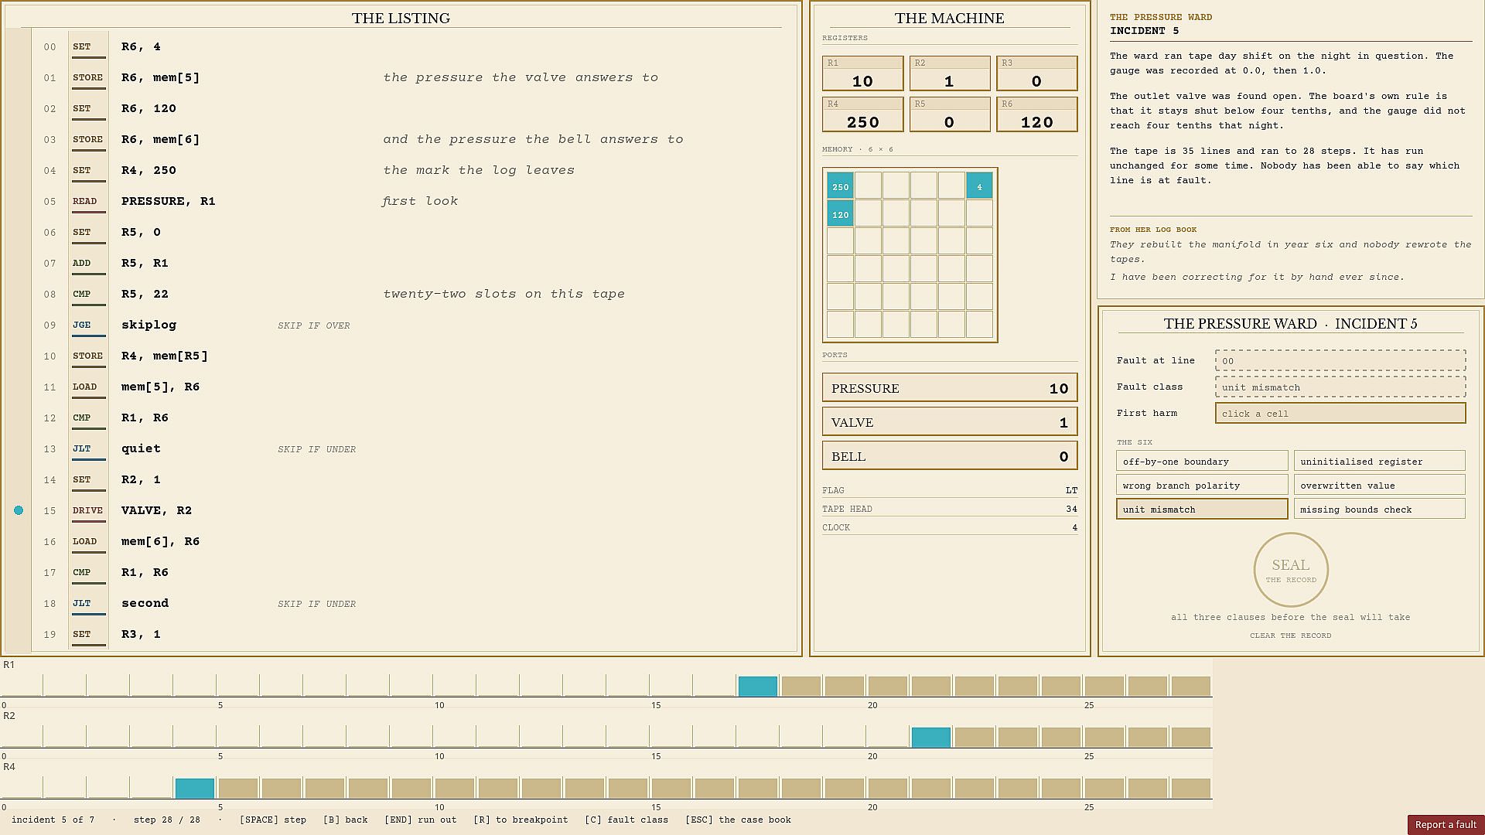Image resolution: width=1485 pixels, height=835 pixels.
Task: Choose 'wrong branch polarity' fault class
Action: (x=1202, y=486)
